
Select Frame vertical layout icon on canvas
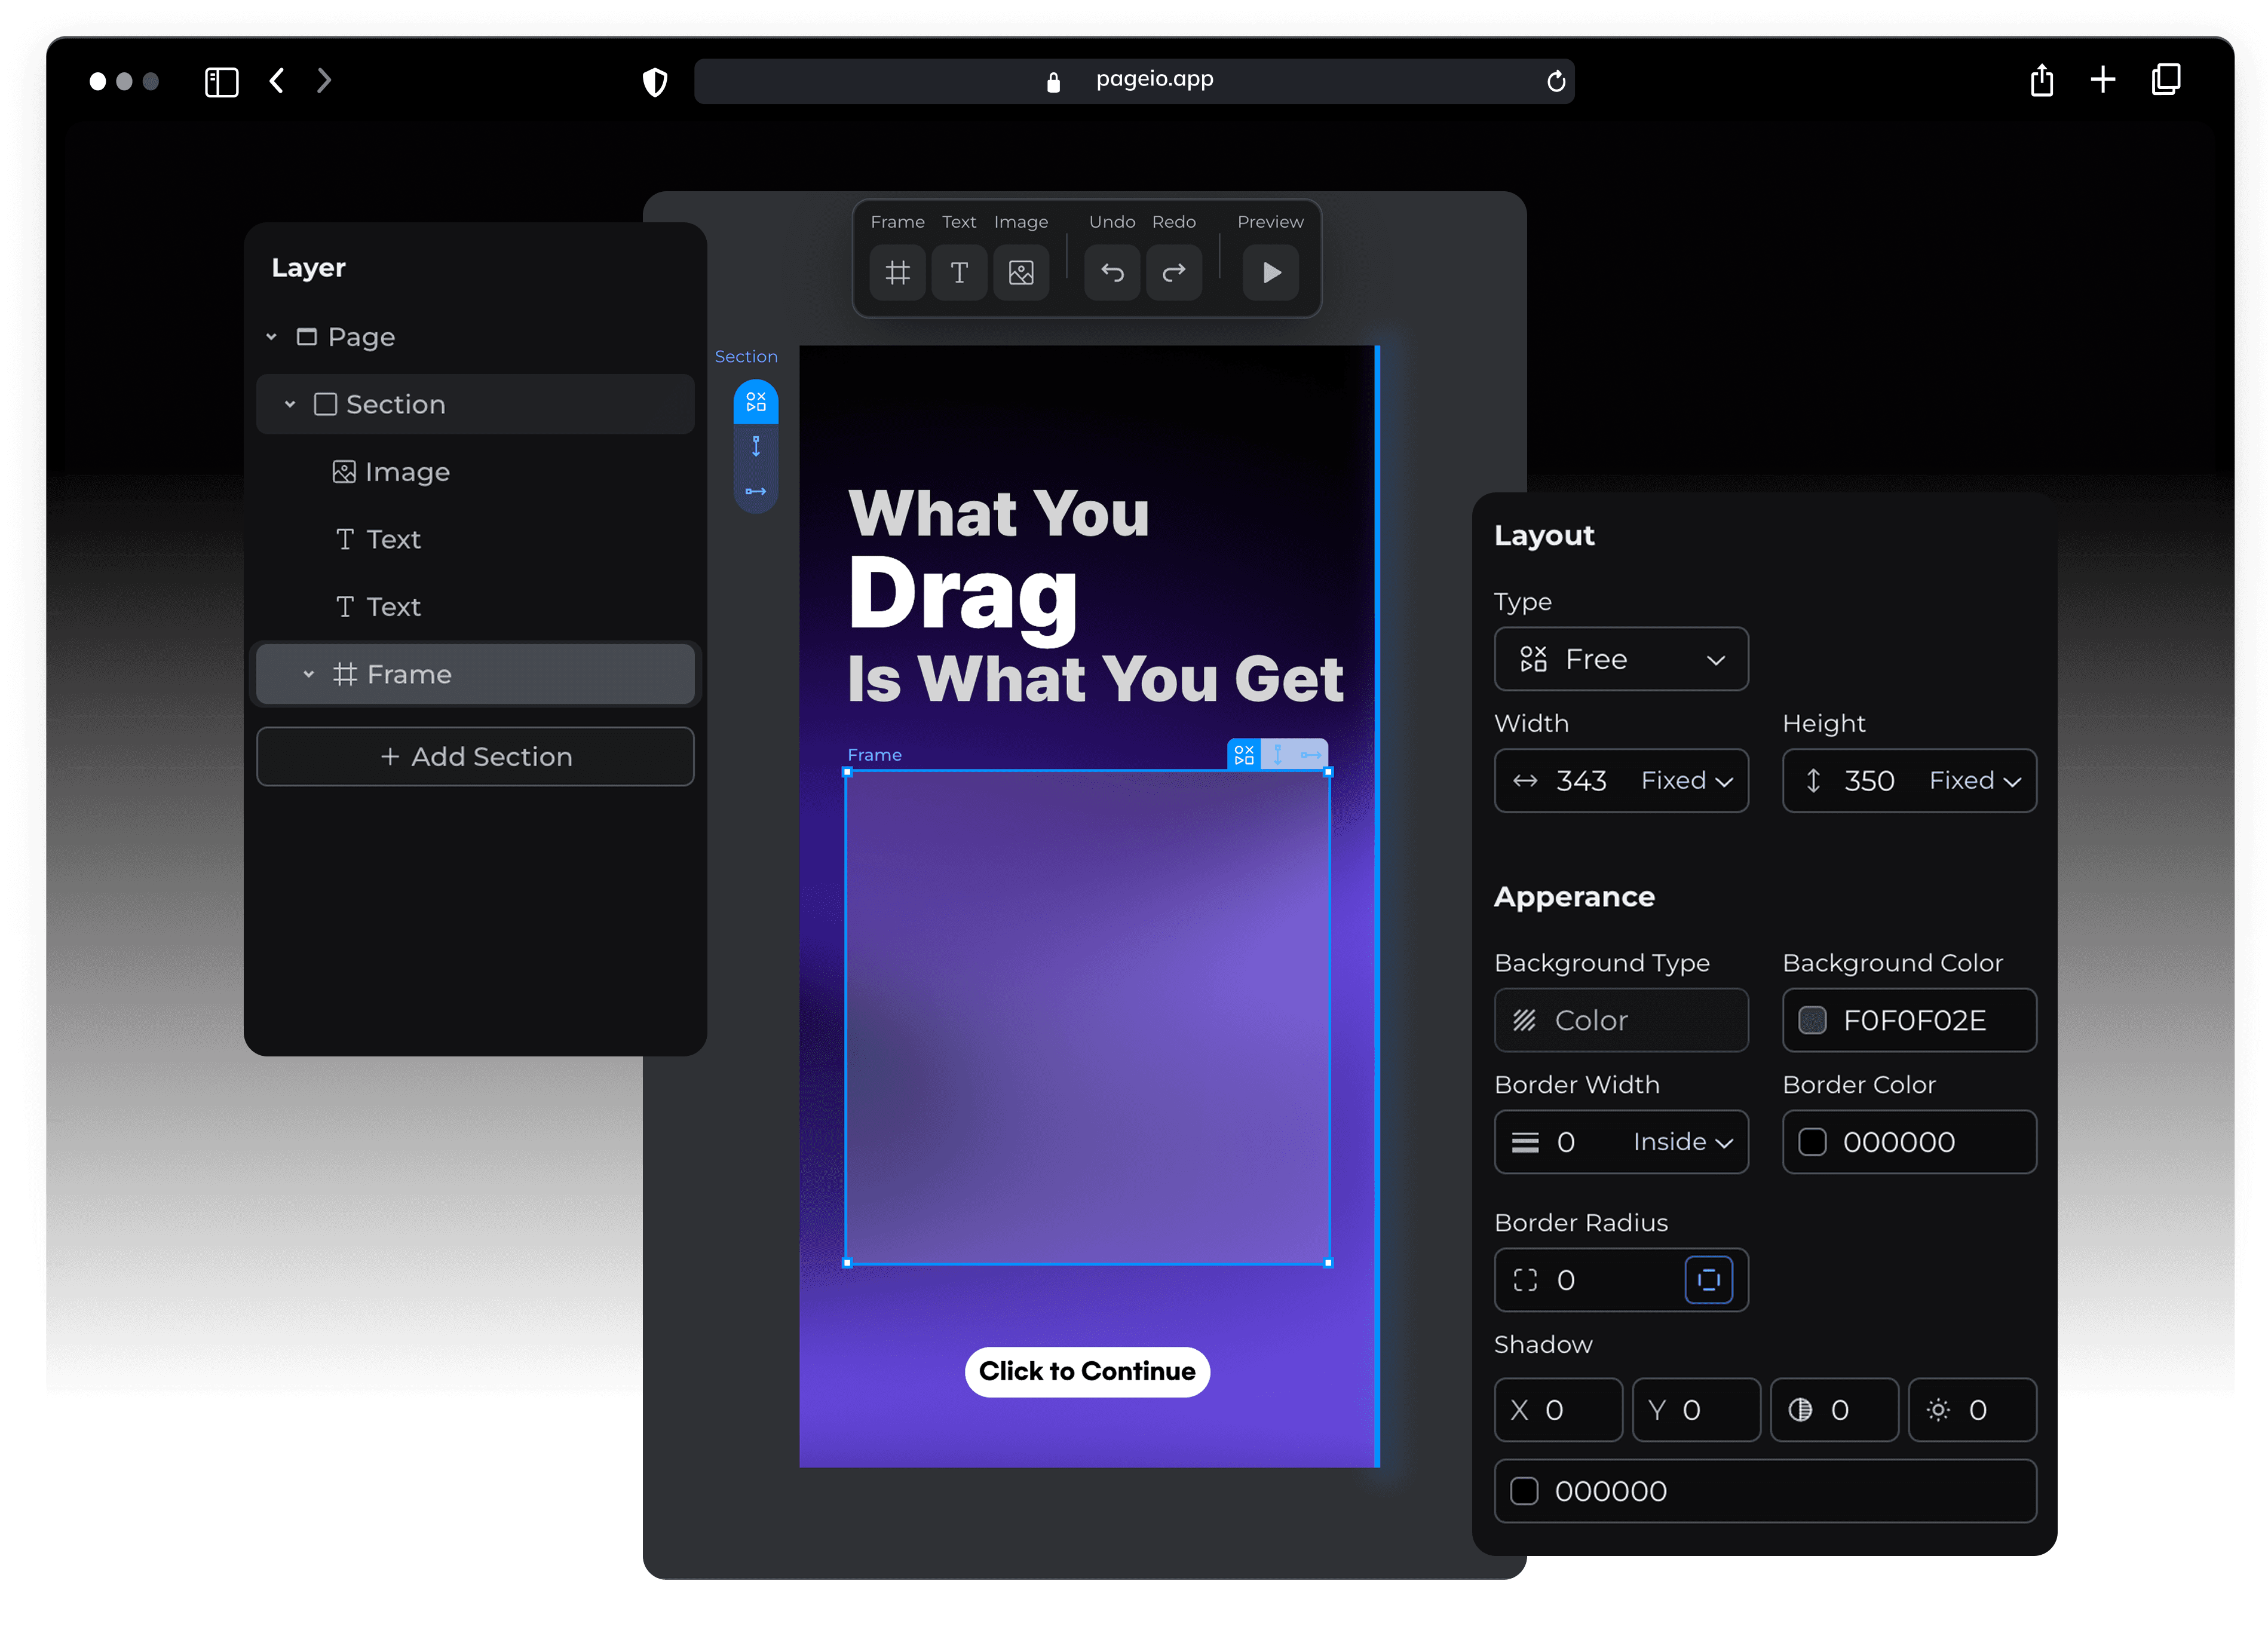pos(1277,754)
